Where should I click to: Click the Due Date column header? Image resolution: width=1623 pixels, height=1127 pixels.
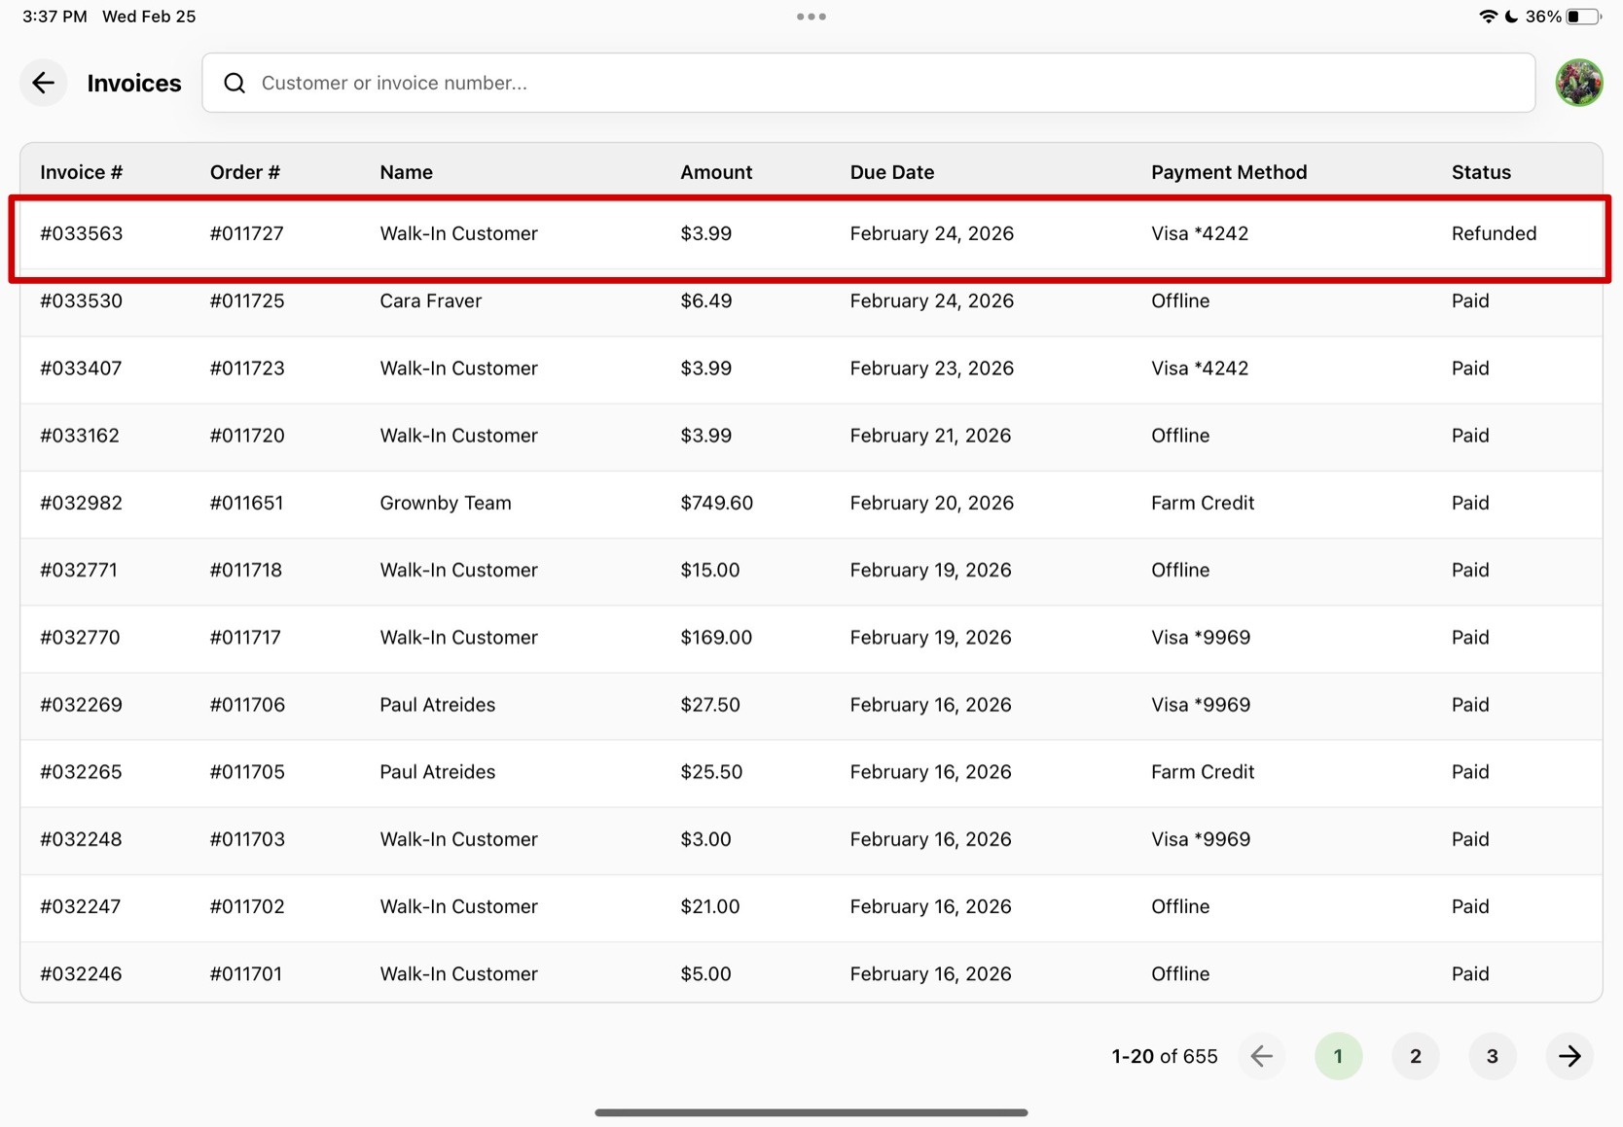click(x=891, y=172)
